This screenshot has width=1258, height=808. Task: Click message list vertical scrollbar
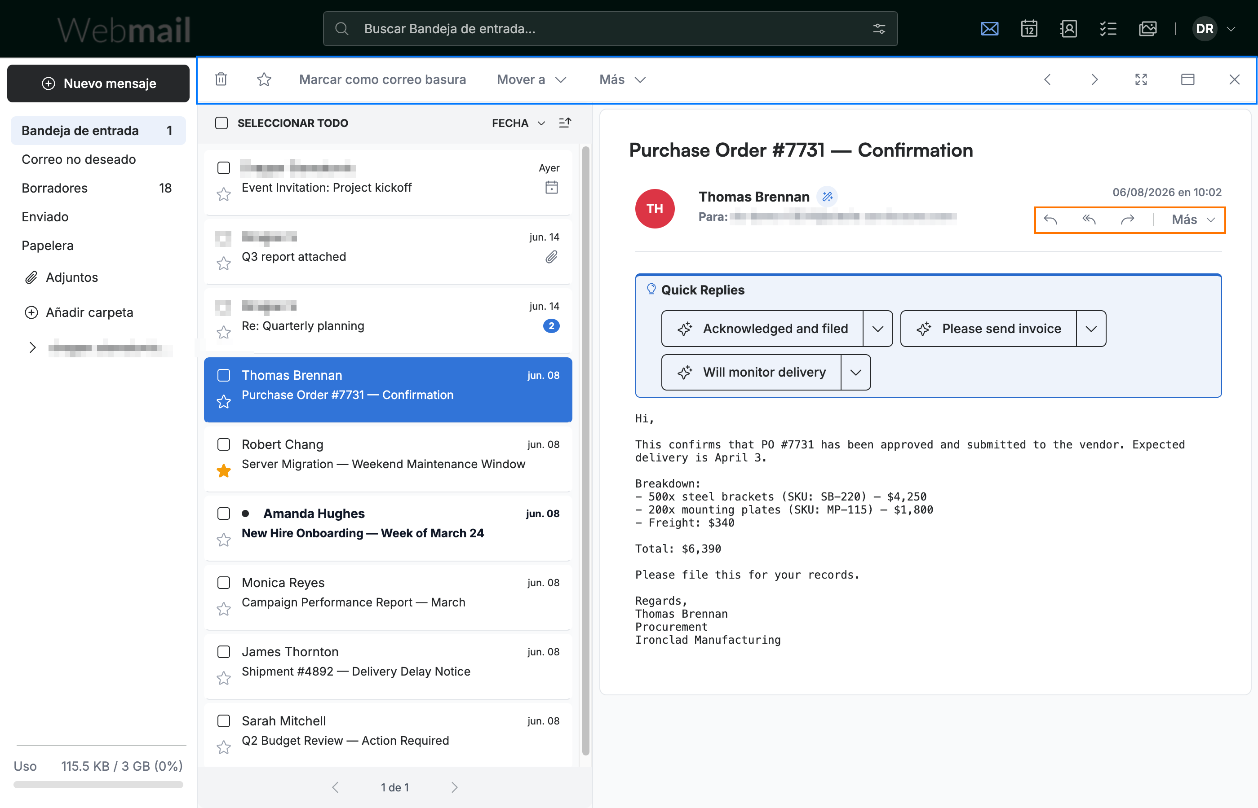click(585, 451)
